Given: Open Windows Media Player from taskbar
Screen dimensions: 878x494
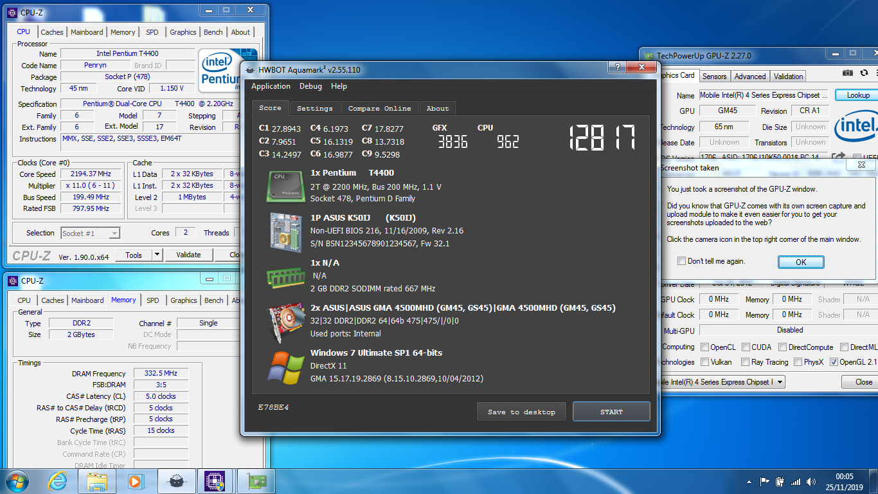Looking at the screenshot, I should coord(135,480).
